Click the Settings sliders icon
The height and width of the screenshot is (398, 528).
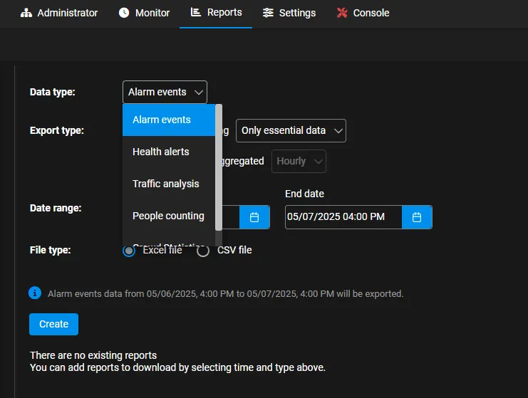coord(268,13)
